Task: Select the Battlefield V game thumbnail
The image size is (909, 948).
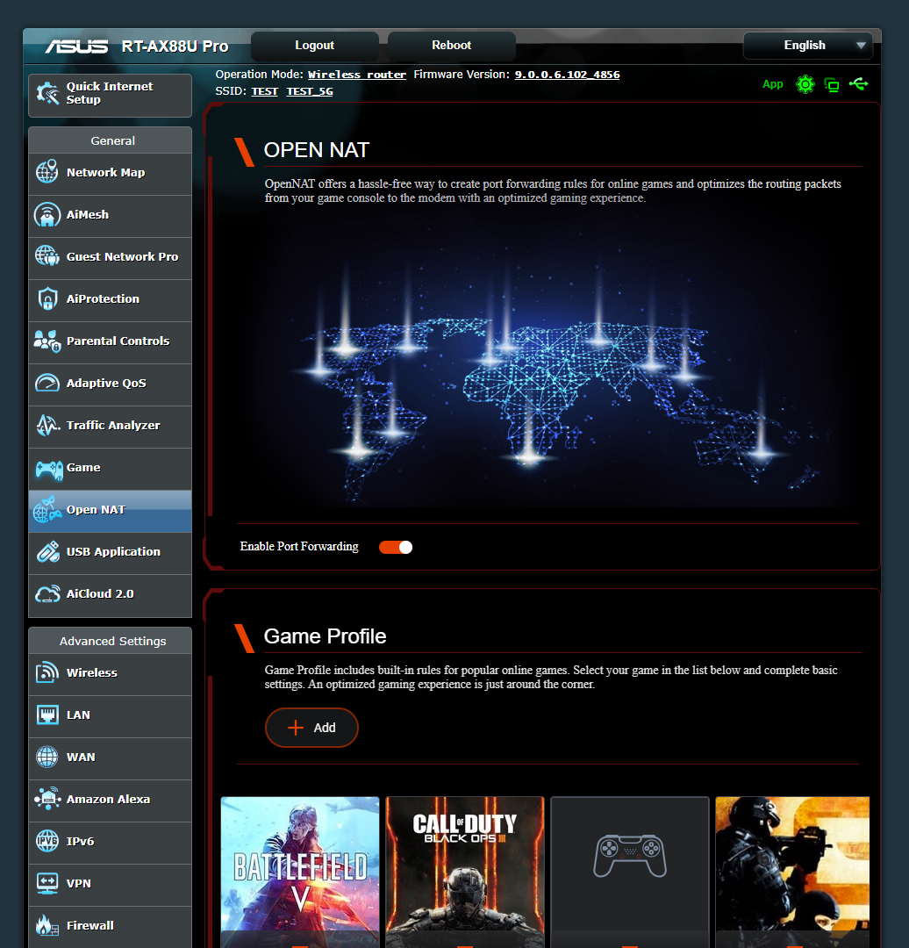Action: pos(300,871)
